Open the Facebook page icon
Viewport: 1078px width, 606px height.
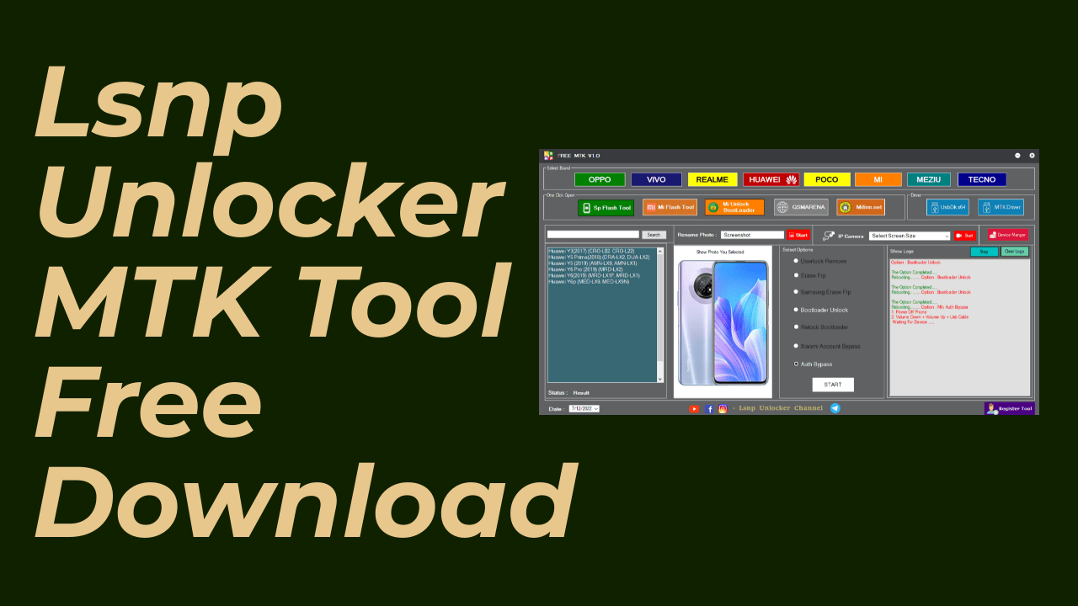pyautogui.click(x=710, y=409)
